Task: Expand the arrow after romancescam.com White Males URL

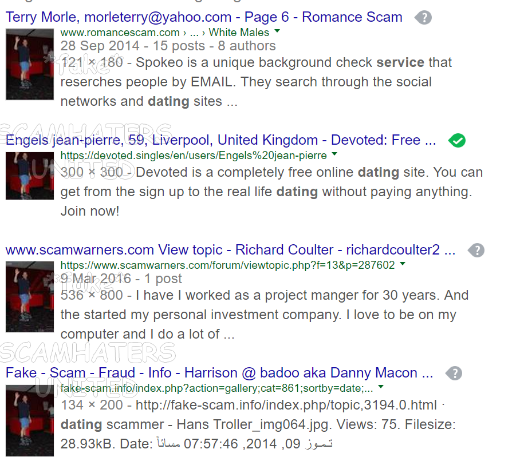Action: click(277, 31)
